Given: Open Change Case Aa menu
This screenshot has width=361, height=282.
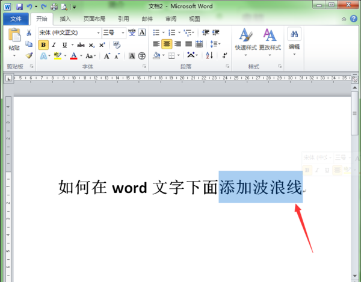Looking at the screenshot, I should [91, 56].
